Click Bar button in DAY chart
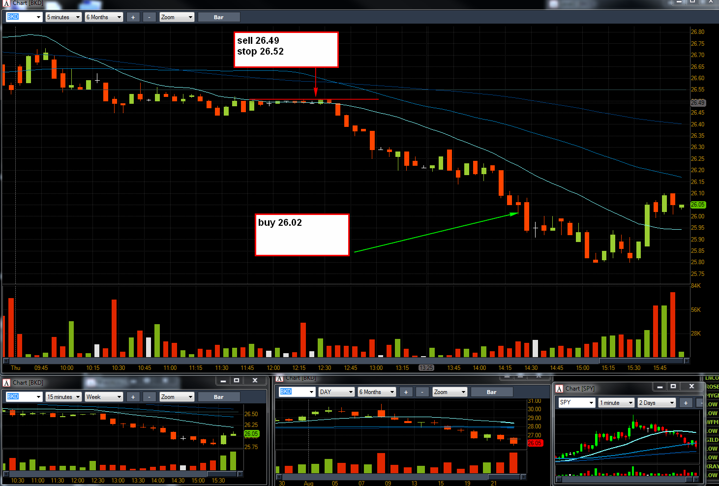The image size is (719, 486). (x=492, y=392)
